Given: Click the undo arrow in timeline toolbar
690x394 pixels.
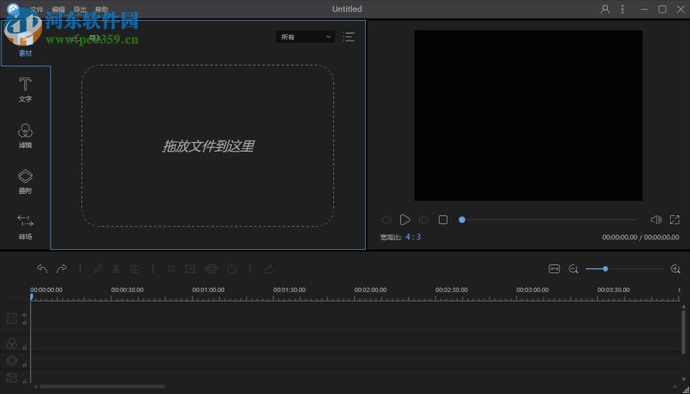Looking at the screenshot, I should click(x=42, y=269).
